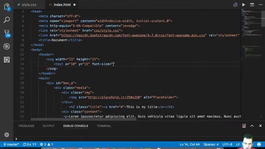
Task: Click the closing head tag
Action: (x=37, y=45)
